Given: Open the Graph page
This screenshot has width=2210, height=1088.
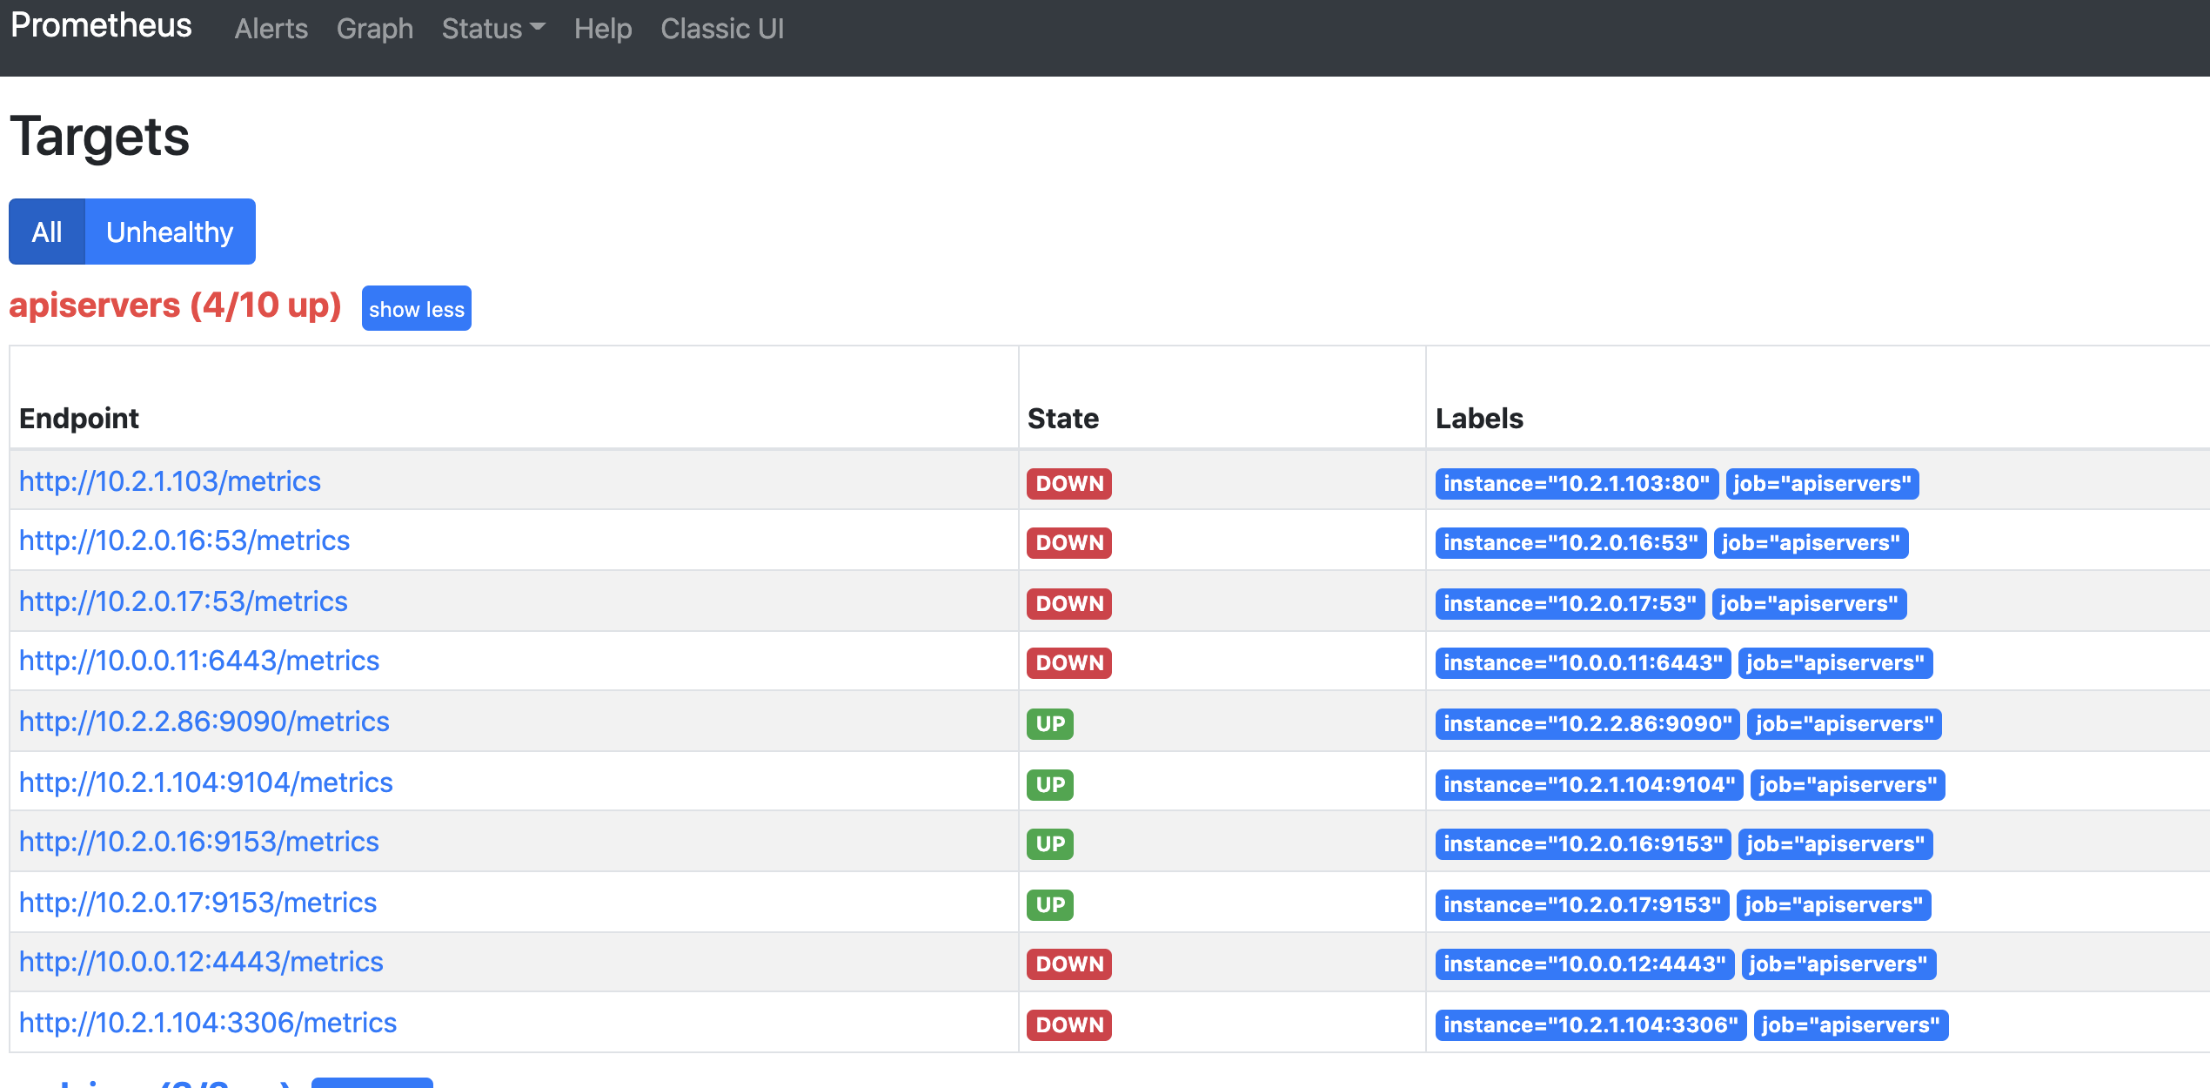Looking at the screenshot, I should 375,29.
